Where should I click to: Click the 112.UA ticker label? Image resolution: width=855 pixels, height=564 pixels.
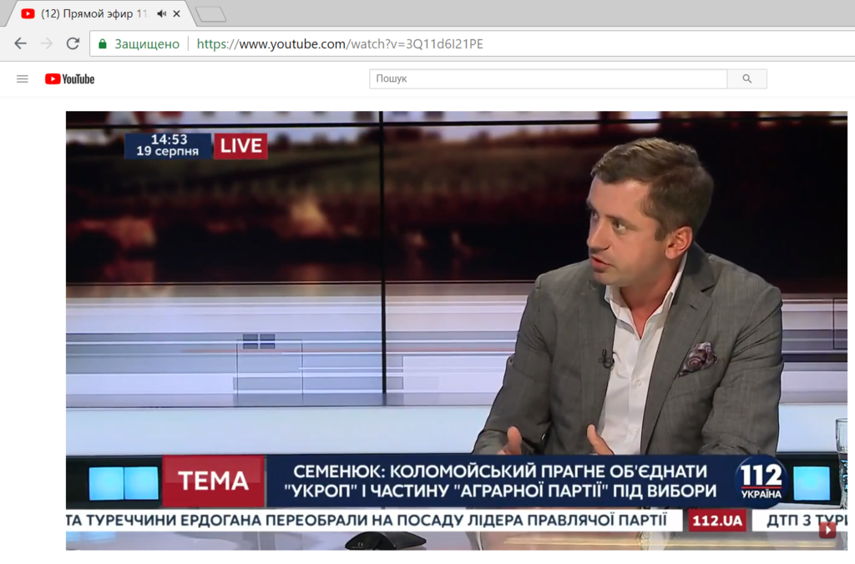tap(716, 521)
